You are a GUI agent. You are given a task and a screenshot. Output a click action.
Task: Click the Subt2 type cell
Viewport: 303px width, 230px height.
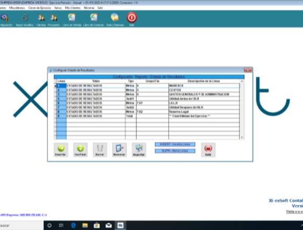click(x=131, y=107)
